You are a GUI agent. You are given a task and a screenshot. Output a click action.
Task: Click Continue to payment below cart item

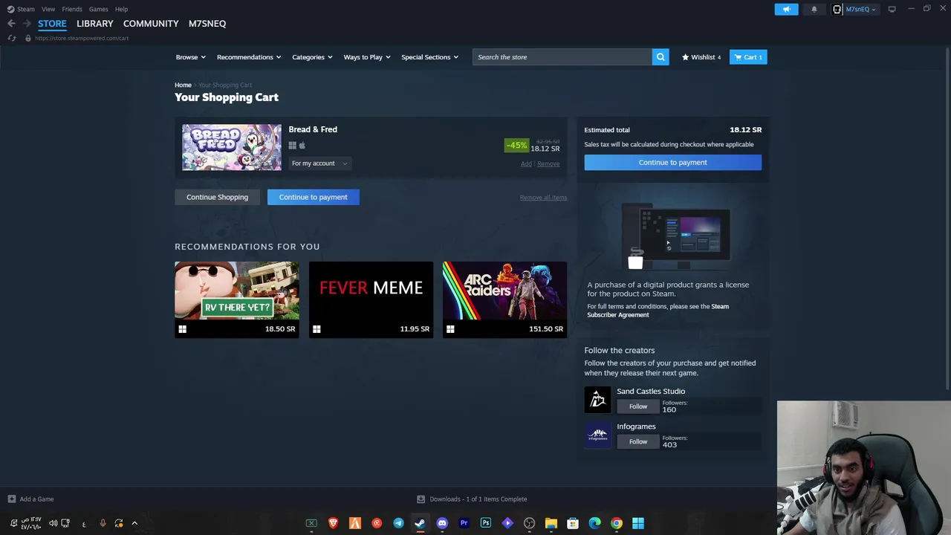[x=313, y=197]
